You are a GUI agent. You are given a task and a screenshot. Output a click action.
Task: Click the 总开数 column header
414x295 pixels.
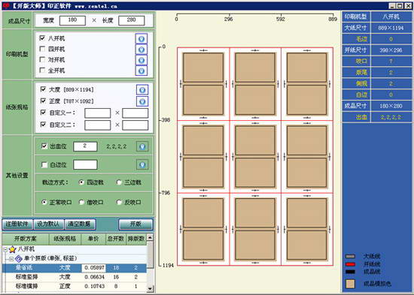click(x=116, y=239)
